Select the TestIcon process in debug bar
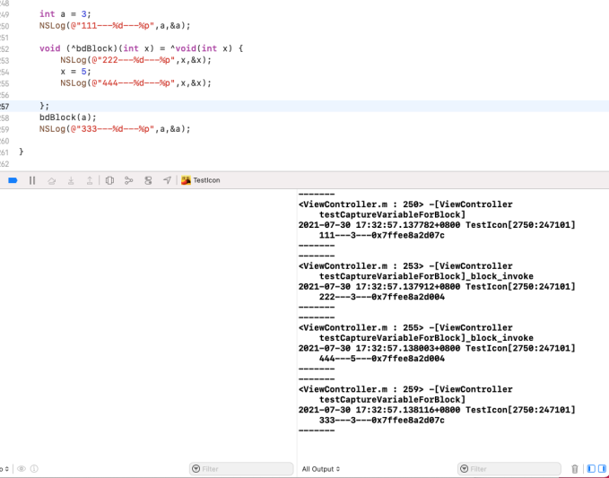Screen dimensions: 609x478 click(201, 180)
